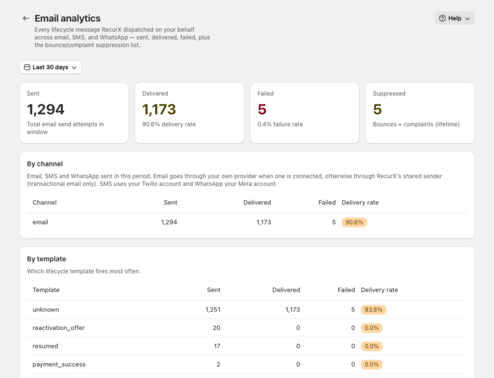Open the Help dropdown menu
The height and width of the screenshot is (378, 494).
click(x=455, y=18)
